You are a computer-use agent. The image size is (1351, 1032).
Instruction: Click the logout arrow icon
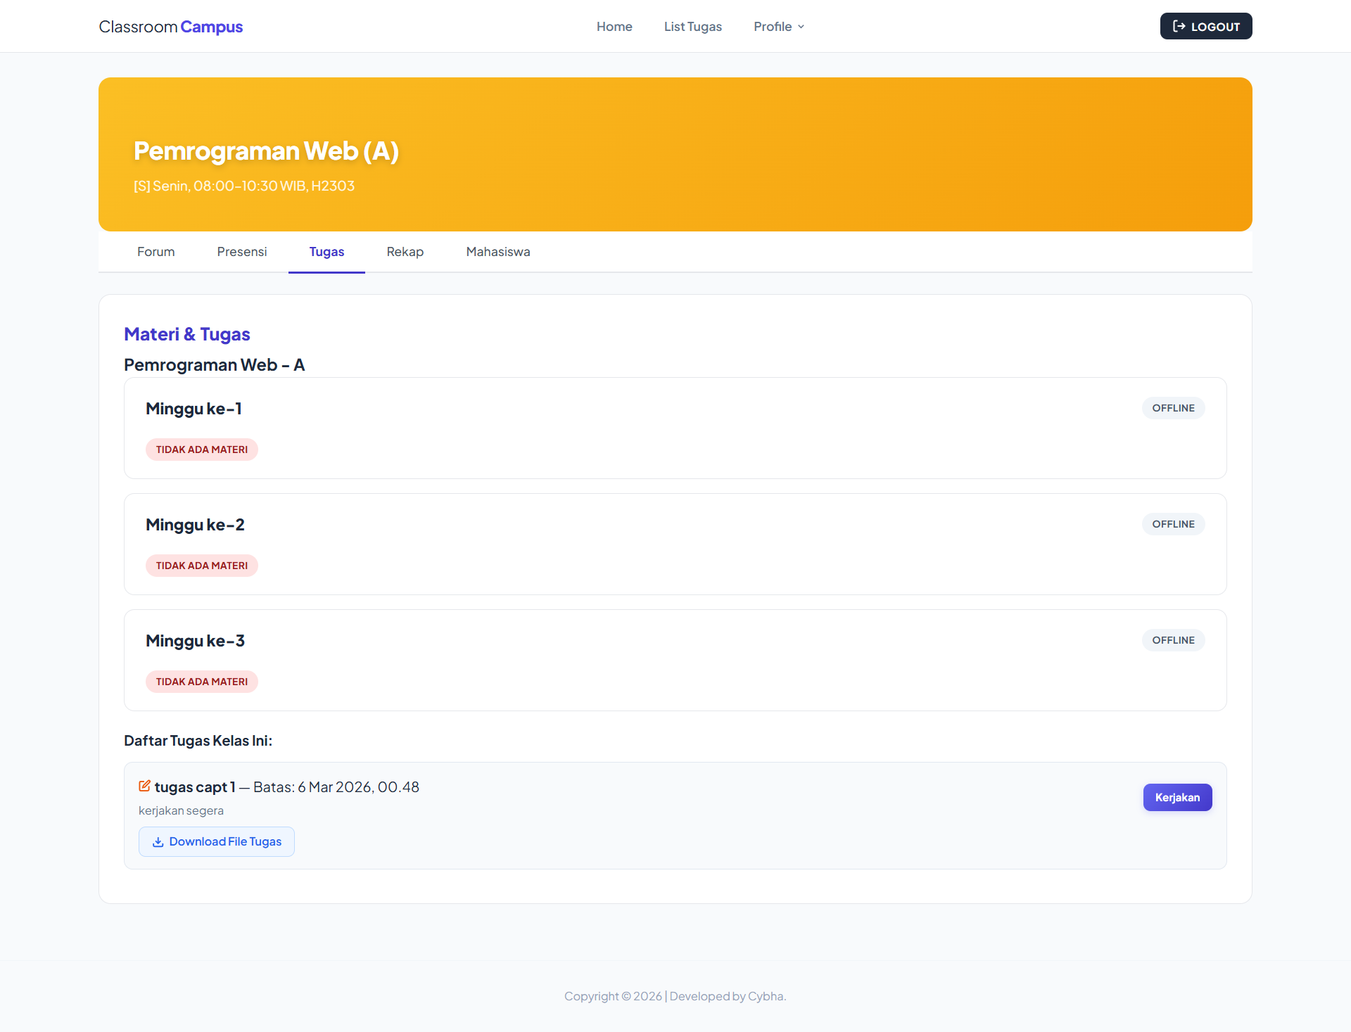pos(1179,26)
